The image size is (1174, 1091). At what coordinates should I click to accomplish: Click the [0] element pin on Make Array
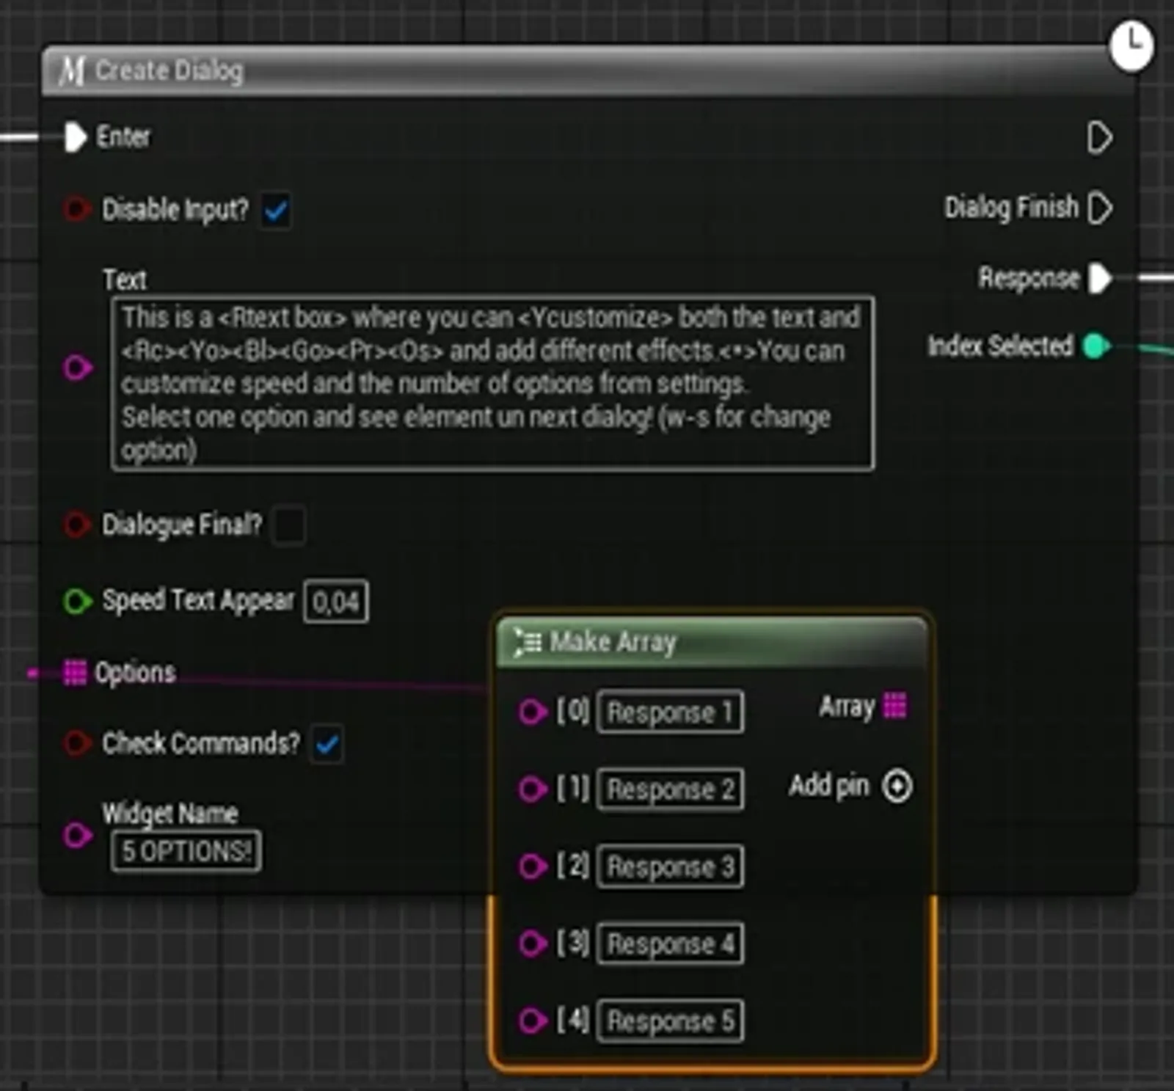point(533,711)
